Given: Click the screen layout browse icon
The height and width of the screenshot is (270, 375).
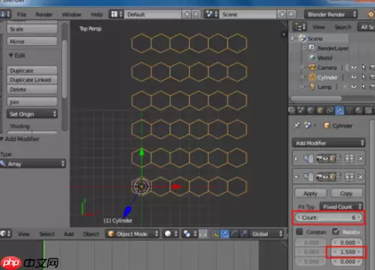Looking at the screenshot, I should pos(116,14).
